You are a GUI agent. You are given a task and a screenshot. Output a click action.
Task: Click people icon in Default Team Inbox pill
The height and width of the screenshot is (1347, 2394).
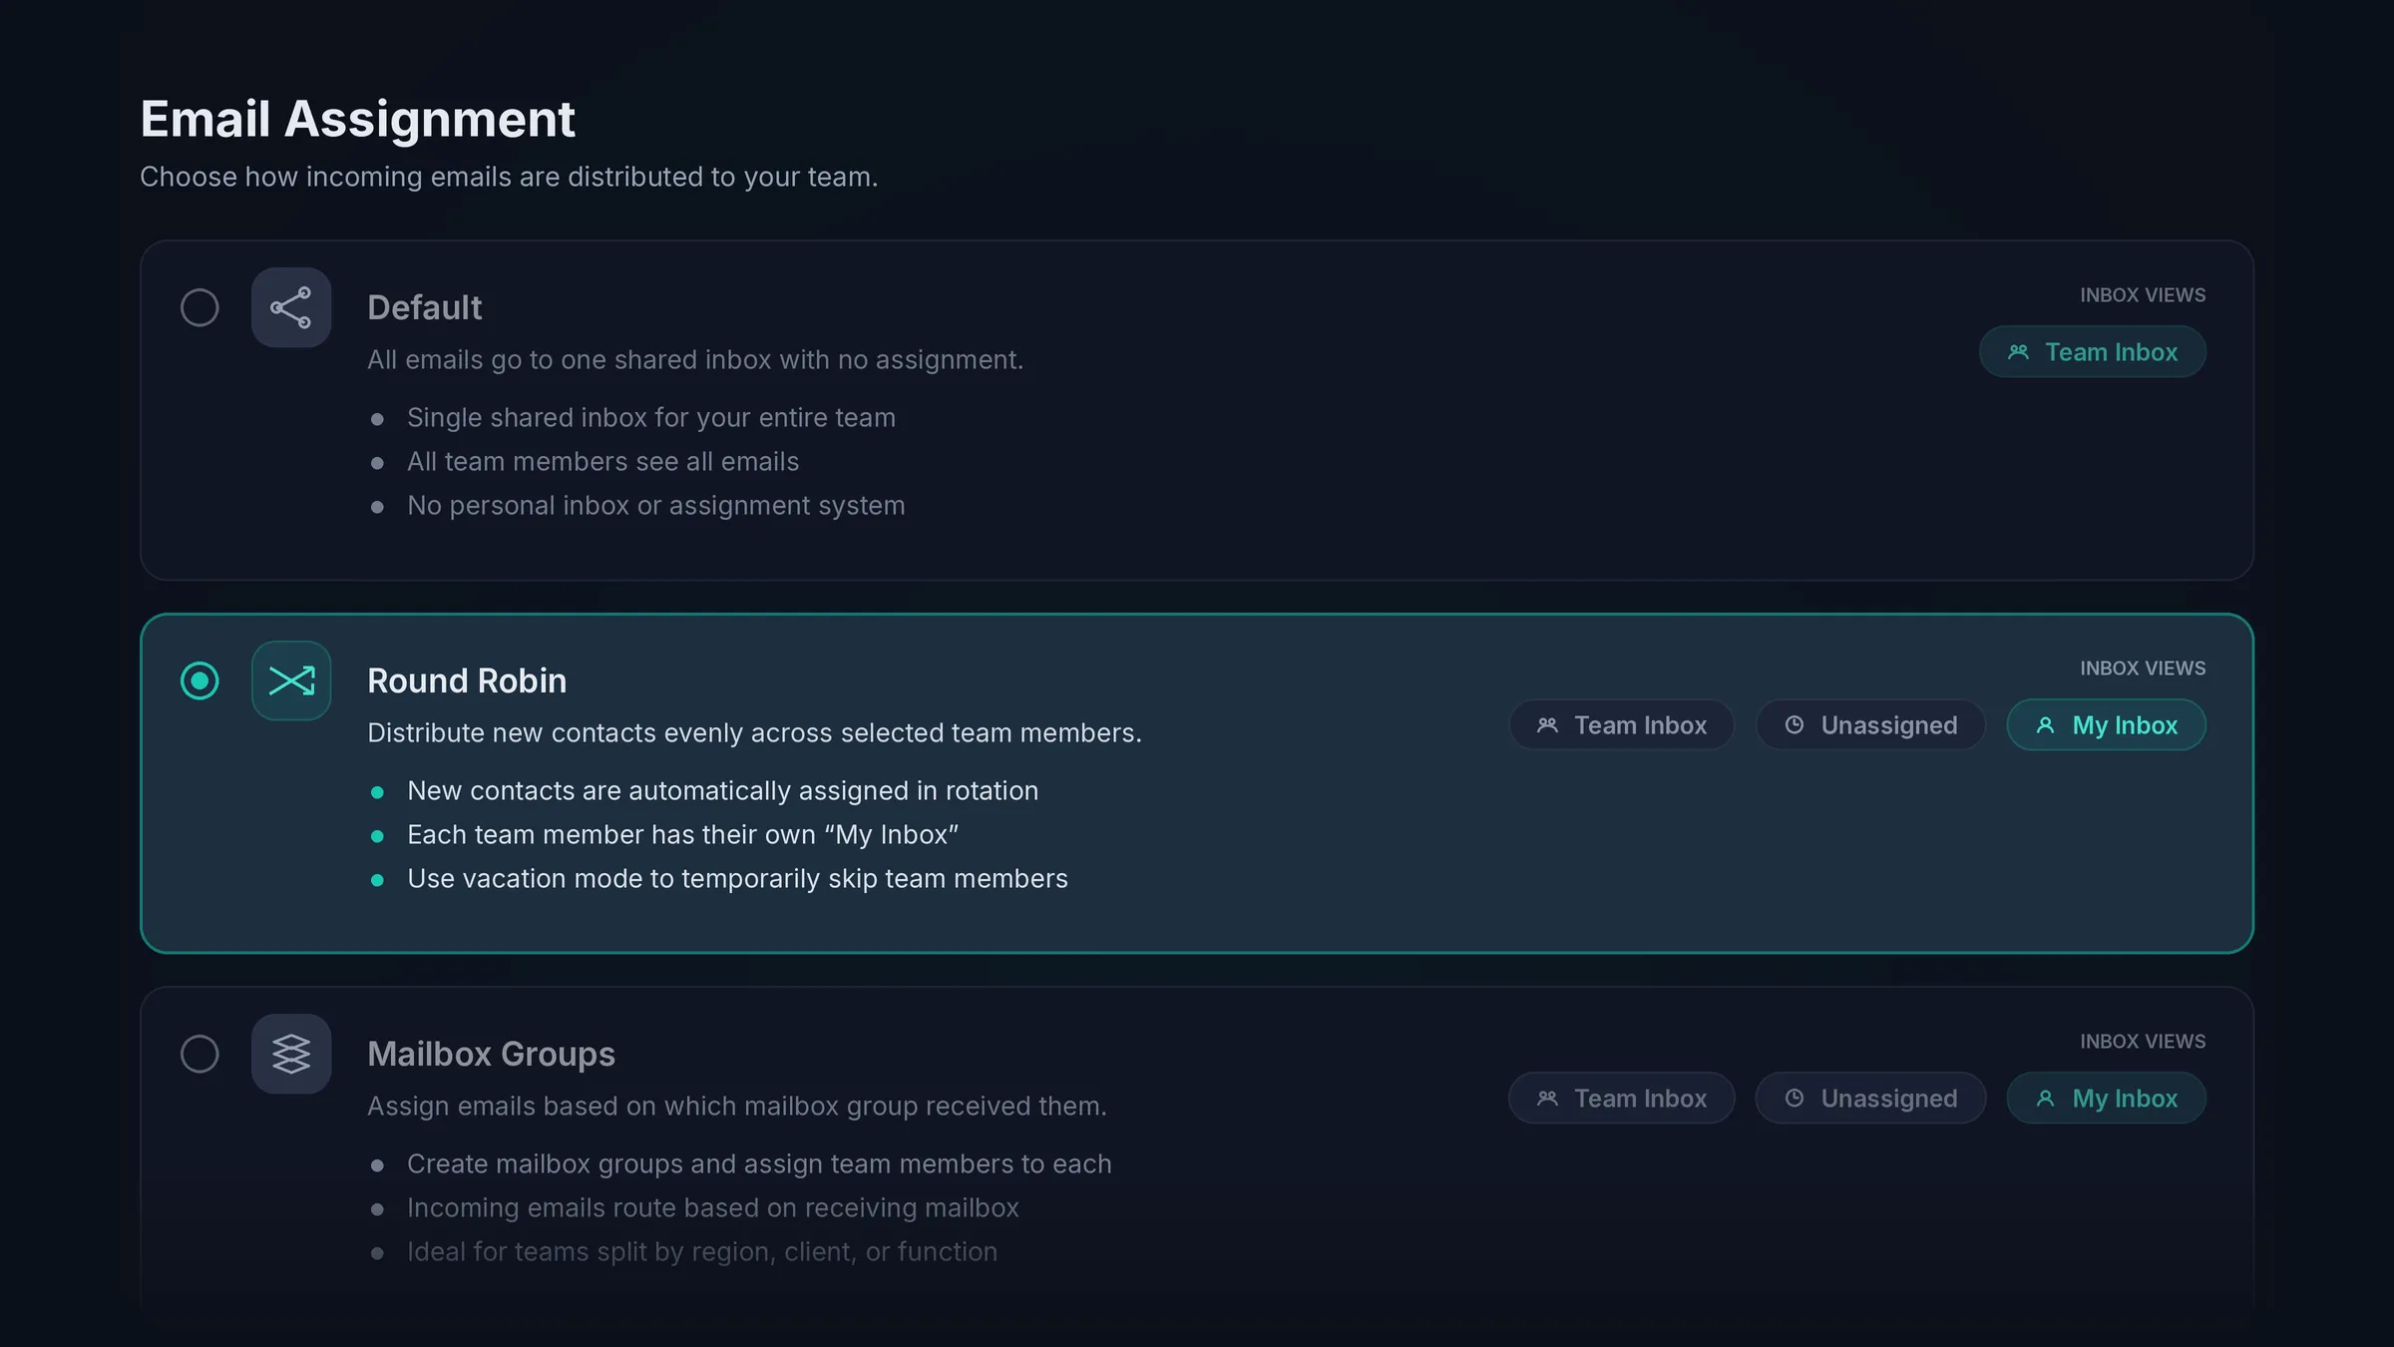(2019, 352)
